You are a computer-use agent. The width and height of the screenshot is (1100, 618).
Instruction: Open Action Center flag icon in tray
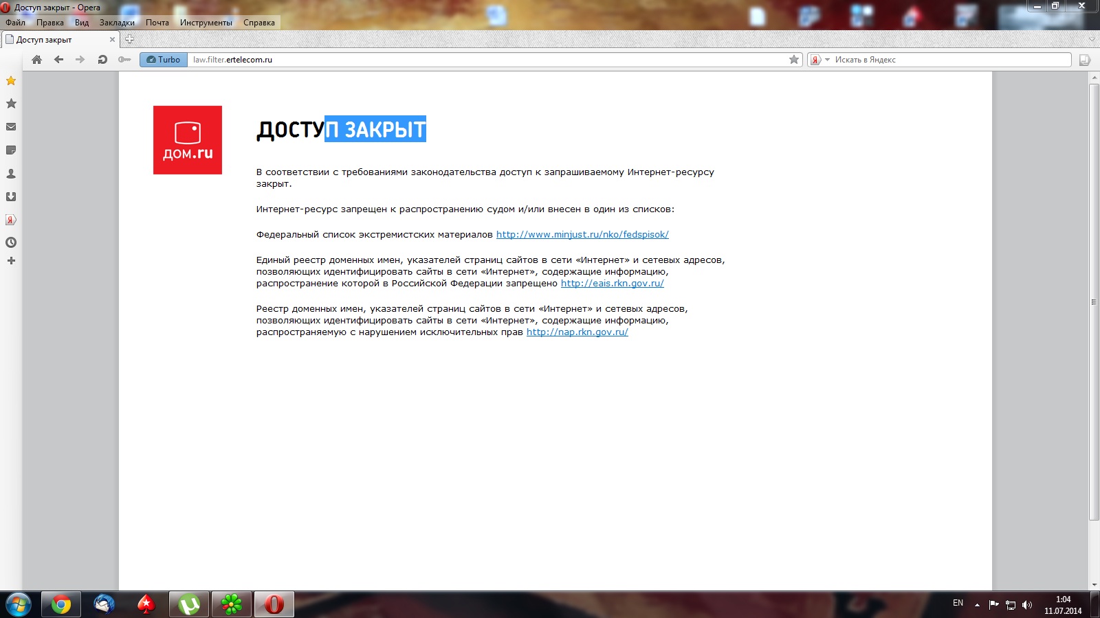[x=993, y=605]
